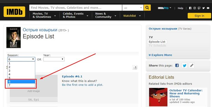Select highlighted season 6 option
Image resolution: width=212 pixels, height=107 pixels.
click(21, 82)
